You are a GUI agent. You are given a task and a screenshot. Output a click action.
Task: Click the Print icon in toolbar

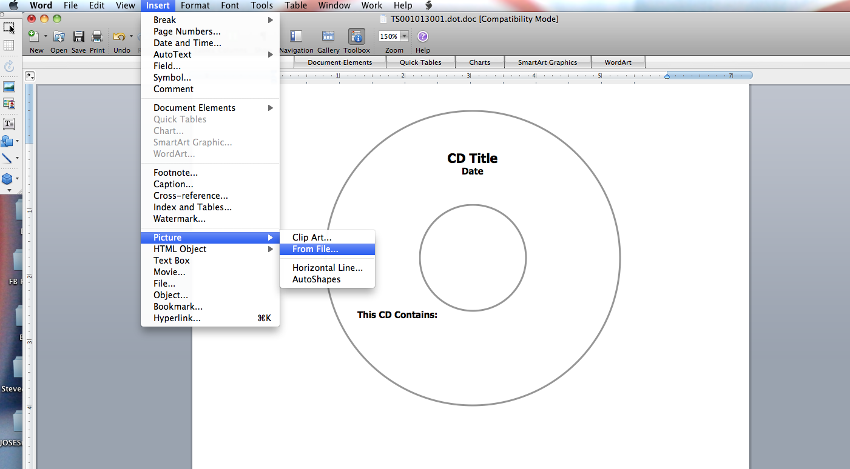[97, 36]
